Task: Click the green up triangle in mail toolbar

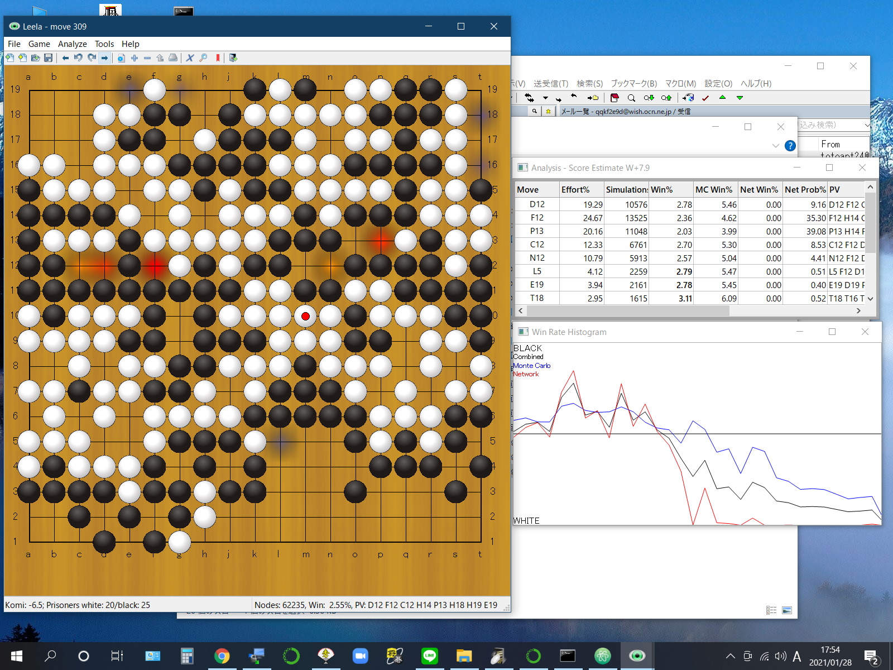Action: coord(722,98)
